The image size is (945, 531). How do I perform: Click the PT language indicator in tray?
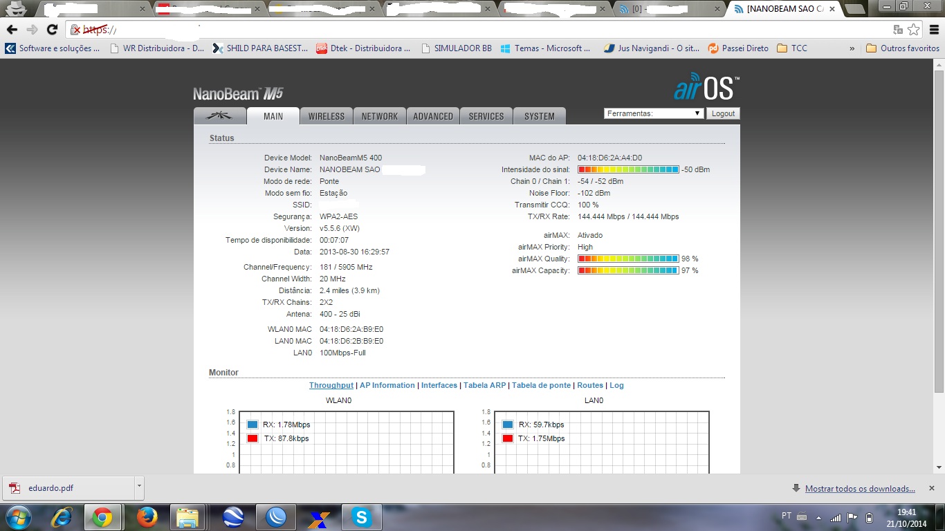click(x=787, y=516)
